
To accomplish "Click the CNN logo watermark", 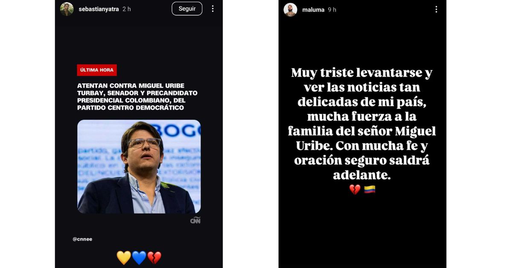I will click(195, 220).
